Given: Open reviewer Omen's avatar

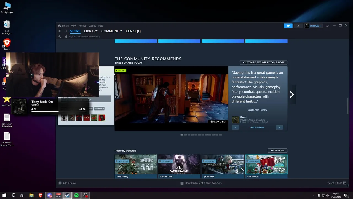Looking at the screenshot, I should pyautogui.click(x=236, y=119).
